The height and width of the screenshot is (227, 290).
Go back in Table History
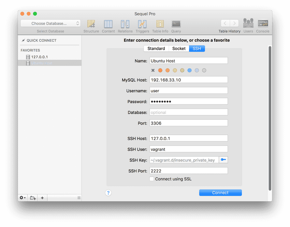(x=225, y=23)
